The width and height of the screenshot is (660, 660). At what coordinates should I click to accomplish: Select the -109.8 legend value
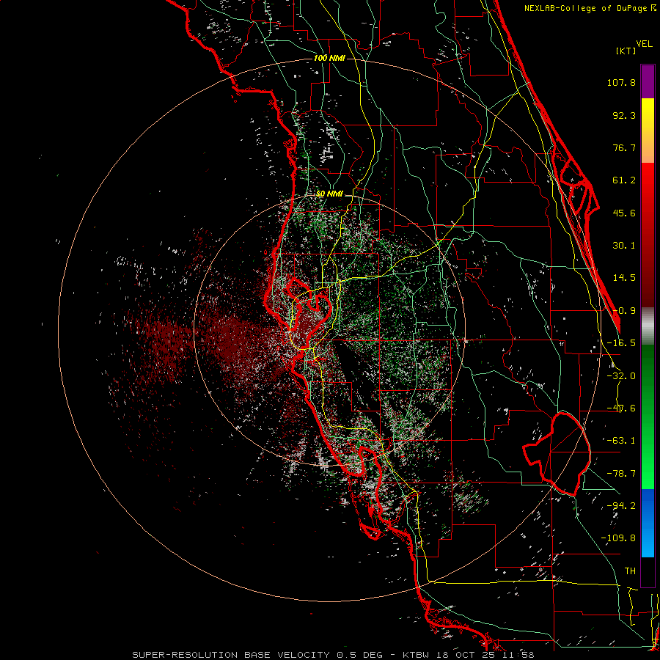(618, 538)
